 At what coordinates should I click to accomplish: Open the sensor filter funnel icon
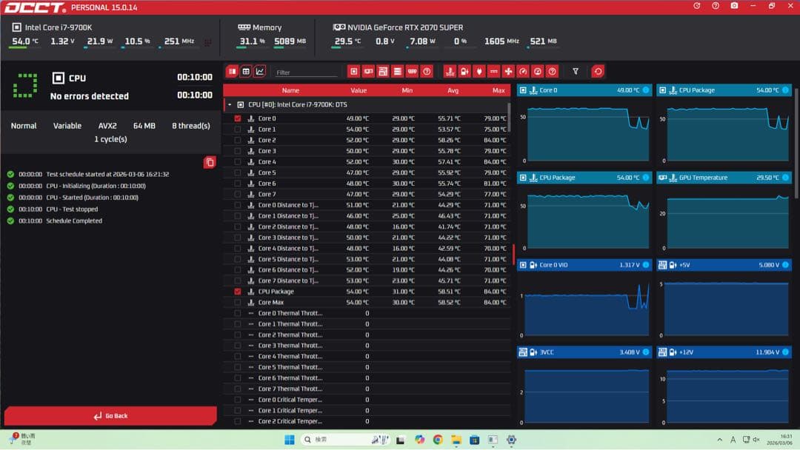click(576, 71)
